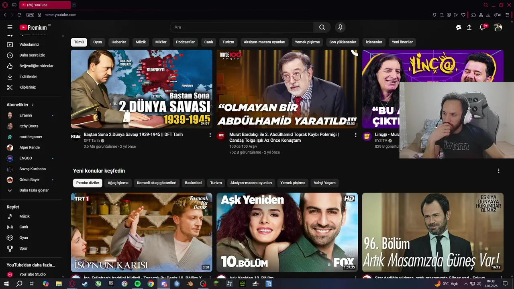514x289 pixels.
Task: Open the Abdülhamid video thumbnail
Action: (x=287, y=89)
